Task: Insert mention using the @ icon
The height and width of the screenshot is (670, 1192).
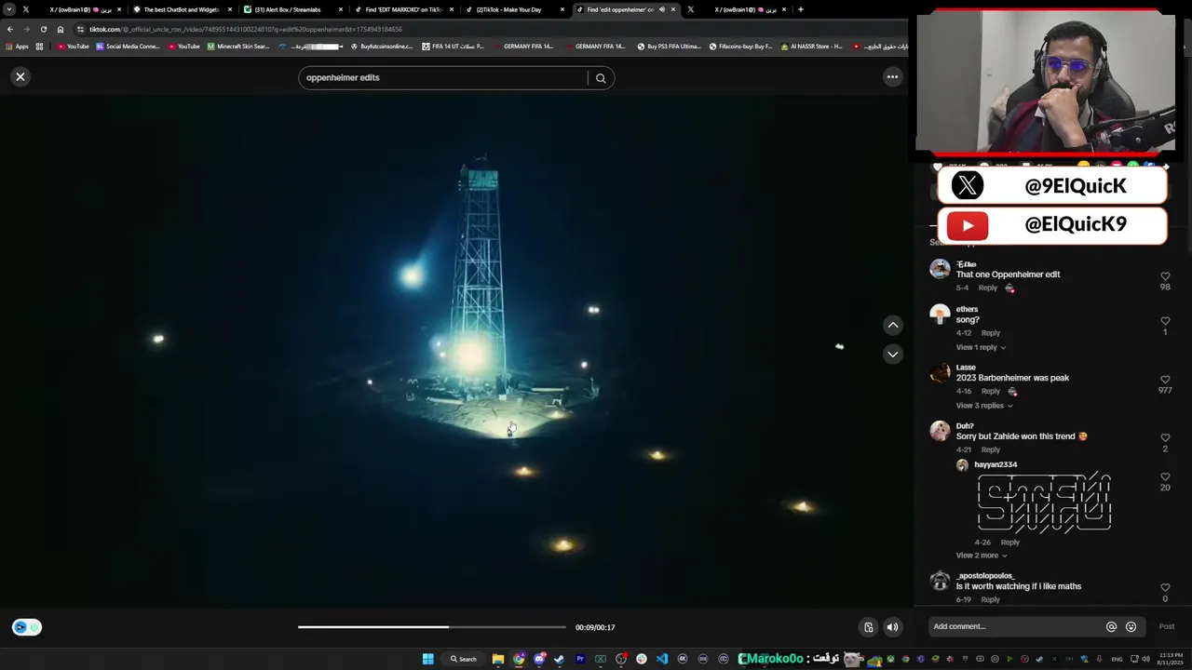Action: coord(1111,627)
